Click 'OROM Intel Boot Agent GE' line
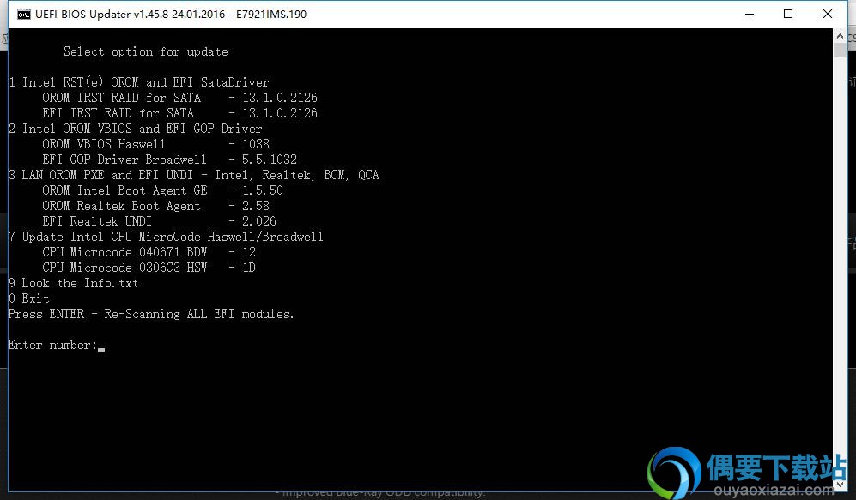This screenshot has width=856, height=500. pos(162,190)
